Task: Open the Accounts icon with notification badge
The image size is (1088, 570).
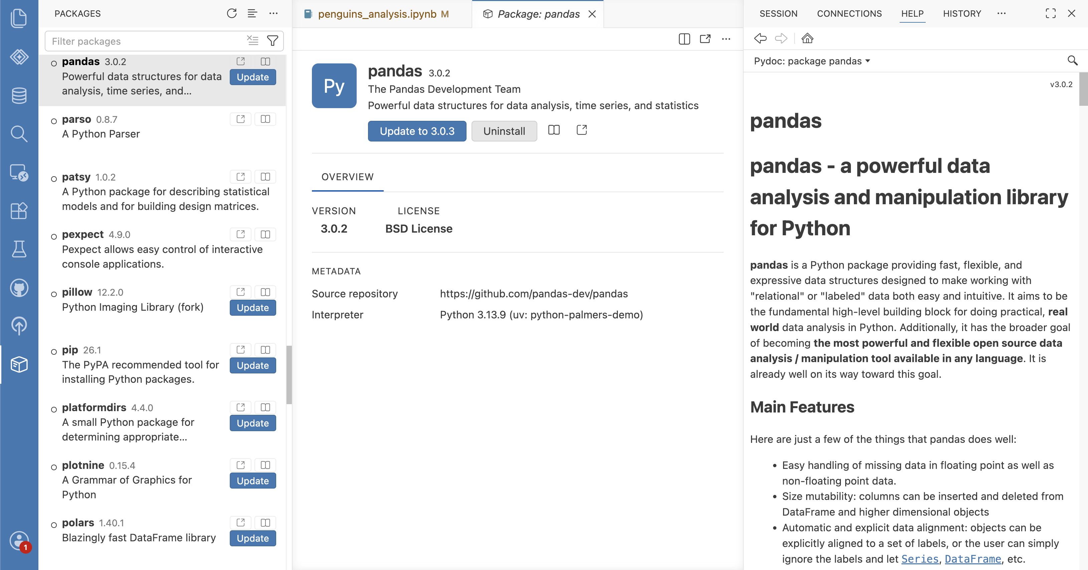Action: [x=19, y=541]
